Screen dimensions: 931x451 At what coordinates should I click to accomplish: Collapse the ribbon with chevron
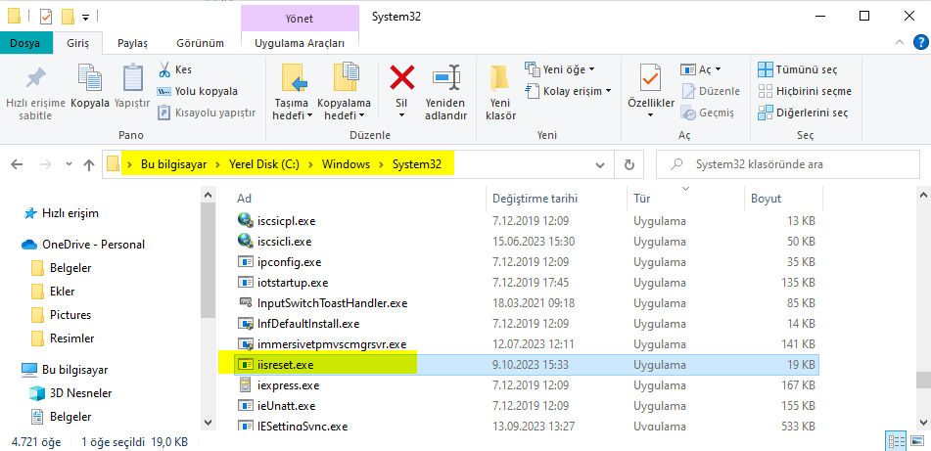coord(901,42)
